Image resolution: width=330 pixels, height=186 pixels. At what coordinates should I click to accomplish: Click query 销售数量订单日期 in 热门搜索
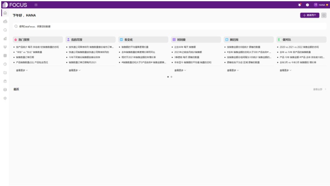(25, 57)
